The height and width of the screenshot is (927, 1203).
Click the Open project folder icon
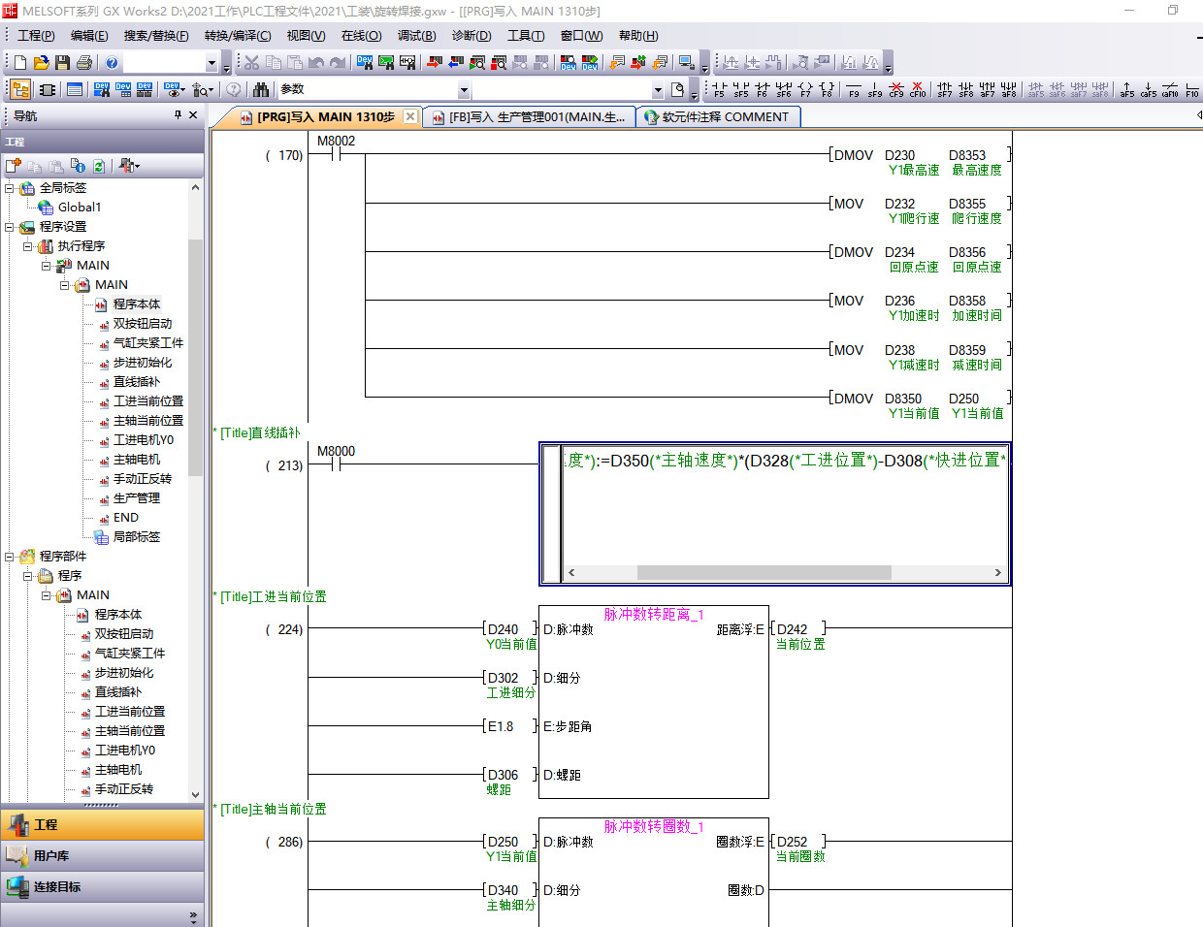pos(41,63)
